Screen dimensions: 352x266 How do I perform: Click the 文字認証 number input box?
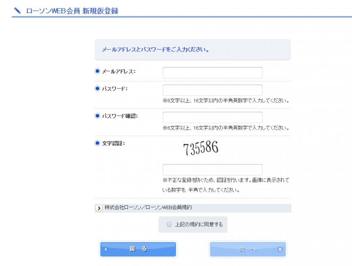pos(212,170)
